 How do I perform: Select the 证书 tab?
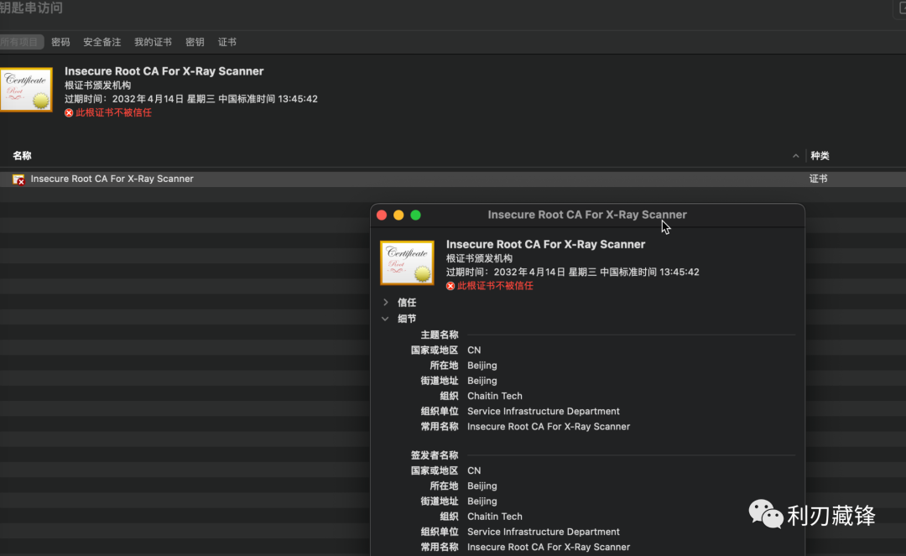227,42
